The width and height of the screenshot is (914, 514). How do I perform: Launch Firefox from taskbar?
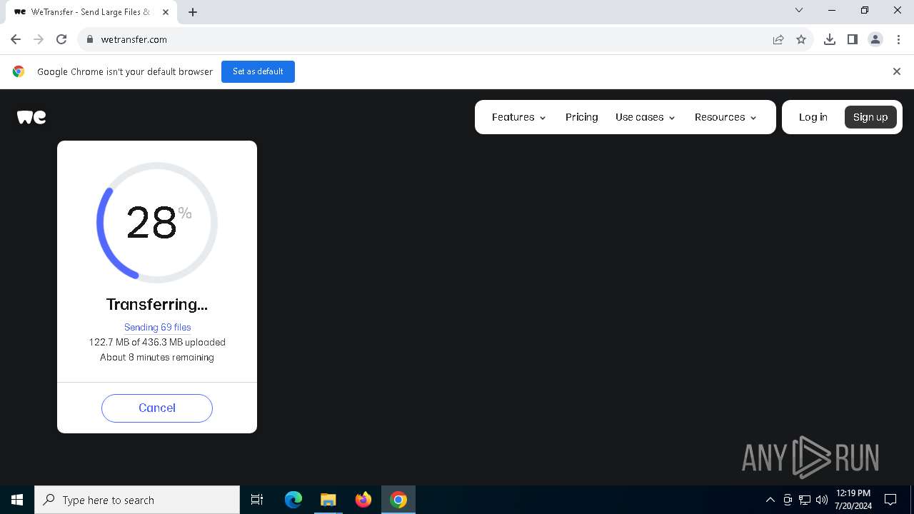click(363, 500)
